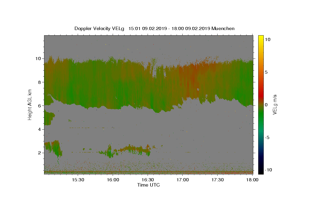
Task: Click the time axis label '17:00'
Action: [x=183, y=180]
